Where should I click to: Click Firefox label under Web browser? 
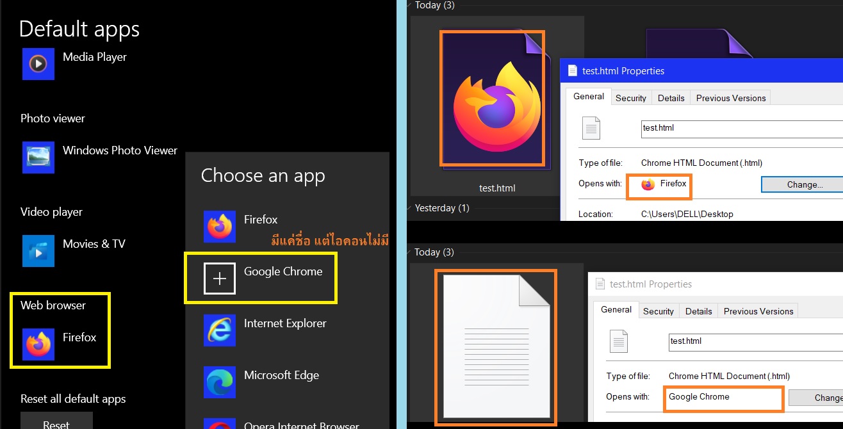pyautogui.click(x=79, y=337)
